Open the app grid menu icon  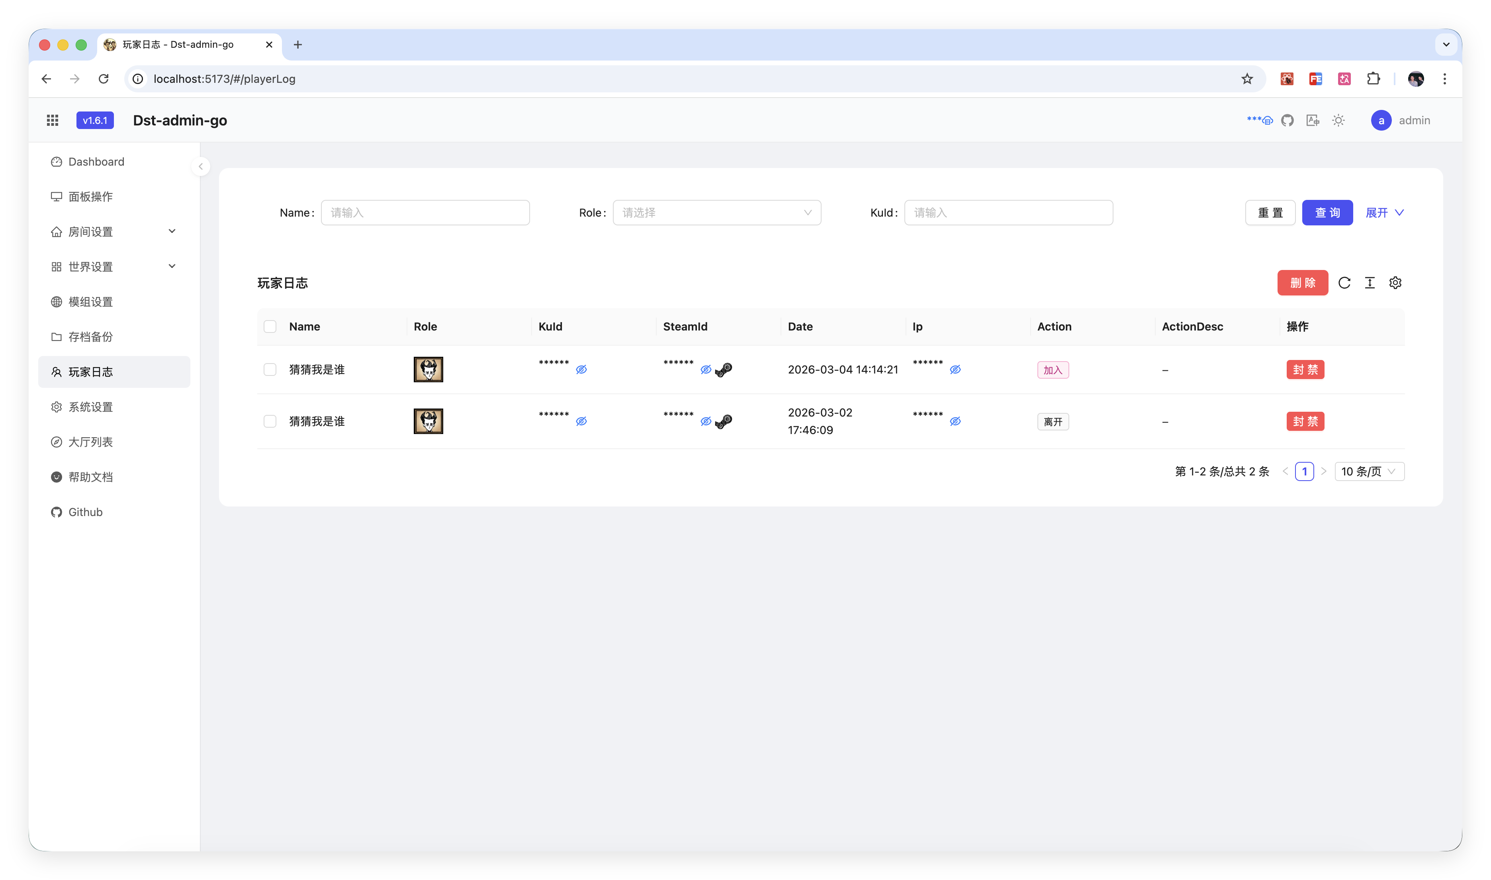point(52,120)
